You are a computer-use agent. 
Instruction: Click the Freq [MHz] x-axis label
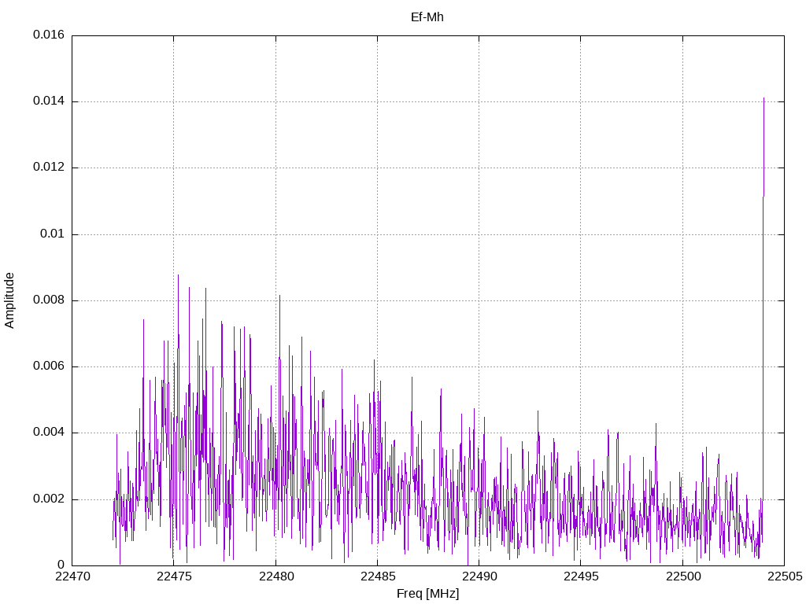[x=427, y=593]
